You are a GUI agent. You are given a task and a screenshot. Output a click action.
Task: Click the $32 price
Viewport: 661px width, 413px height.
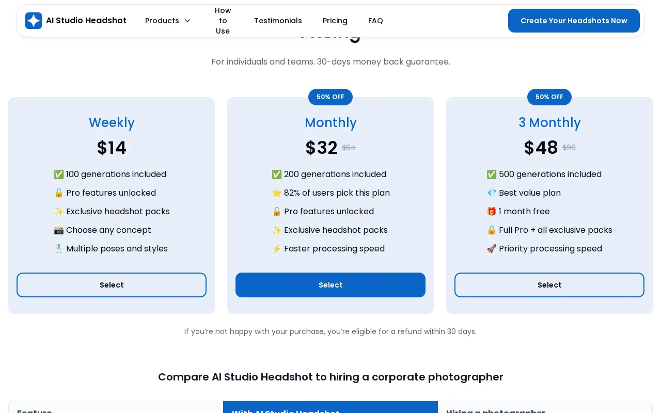(321, 148)
